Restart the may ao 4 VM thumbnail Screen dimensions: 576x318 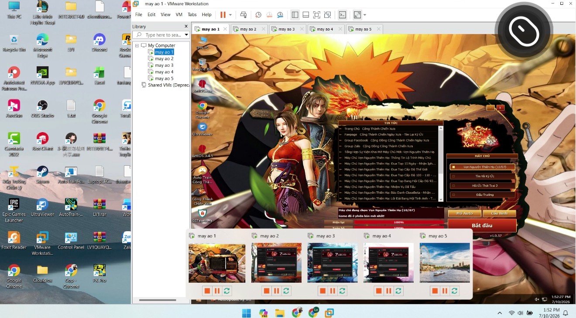tap(398, 291)
